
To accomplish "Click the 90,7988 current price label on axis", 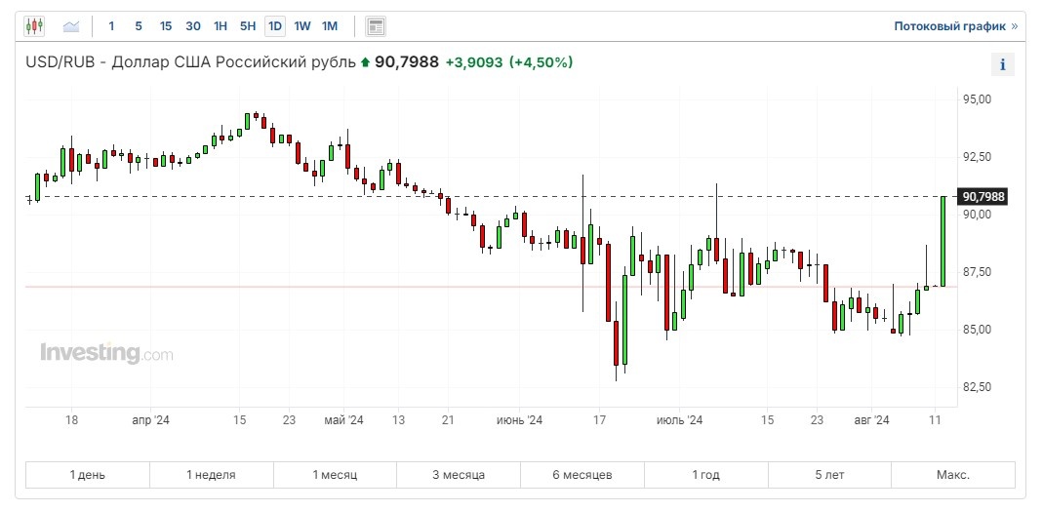I will (983, 197).
